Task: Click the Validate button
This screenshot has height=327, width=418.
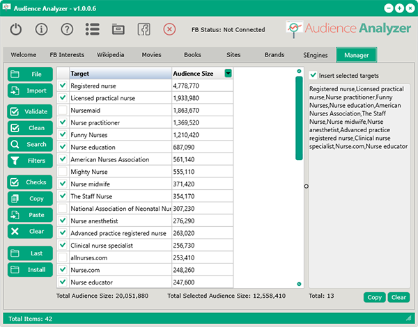Action: (x=30, y=111)
